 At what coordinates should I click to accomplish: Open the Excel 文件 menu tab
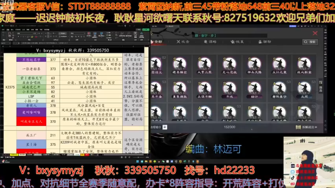3,29
